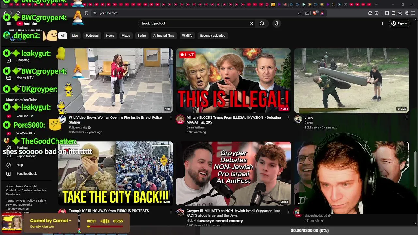View site information icon beside youtube.com
Image resolution: width=418 pixels, height=235 pixels.
(x=95, y=13)
